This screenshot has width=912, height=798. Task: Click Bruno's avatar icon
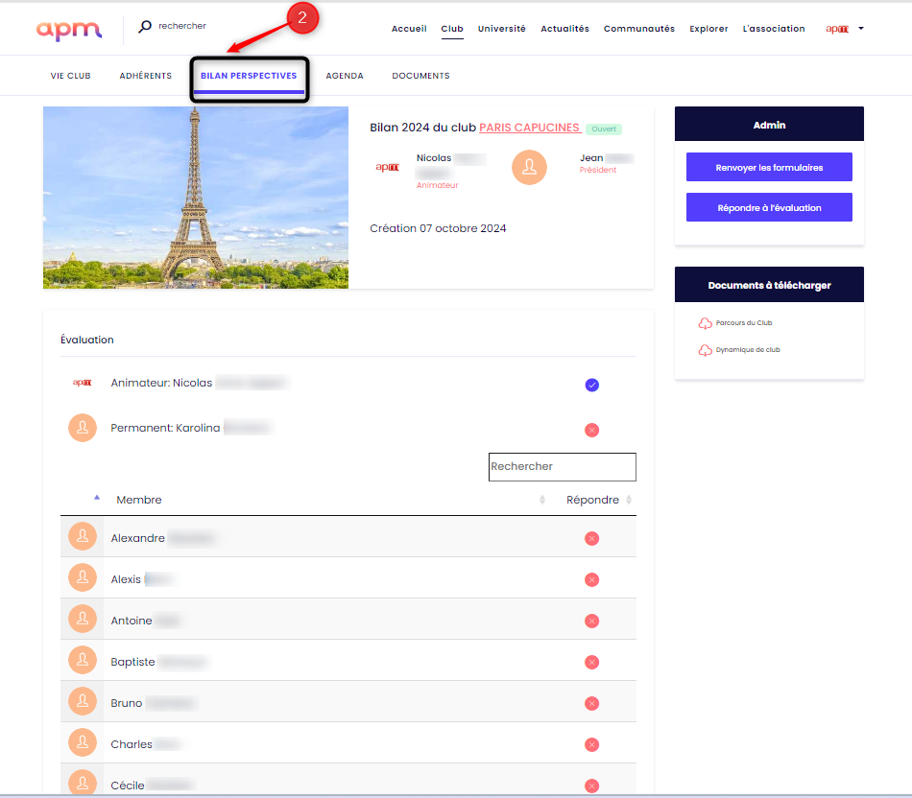(x=83, y=701)
